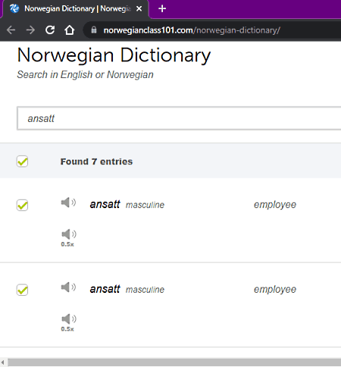Screen dimensions: 341x367
Task: Uncheck the first ansatt entry checkbox
Action: [22, 205]
